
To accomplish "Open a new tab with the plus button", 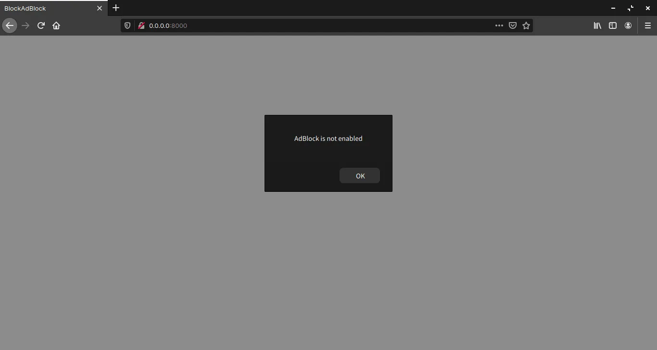I will click(x=116, y=8).
